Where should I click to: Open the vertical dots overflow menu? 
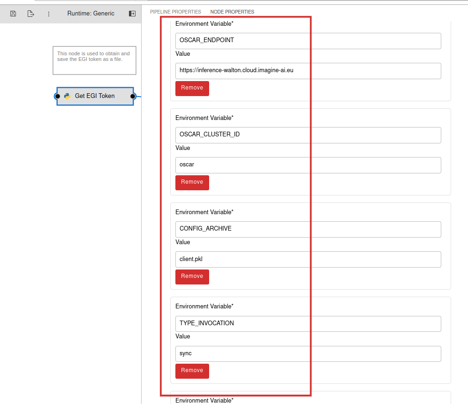(49, 14)
